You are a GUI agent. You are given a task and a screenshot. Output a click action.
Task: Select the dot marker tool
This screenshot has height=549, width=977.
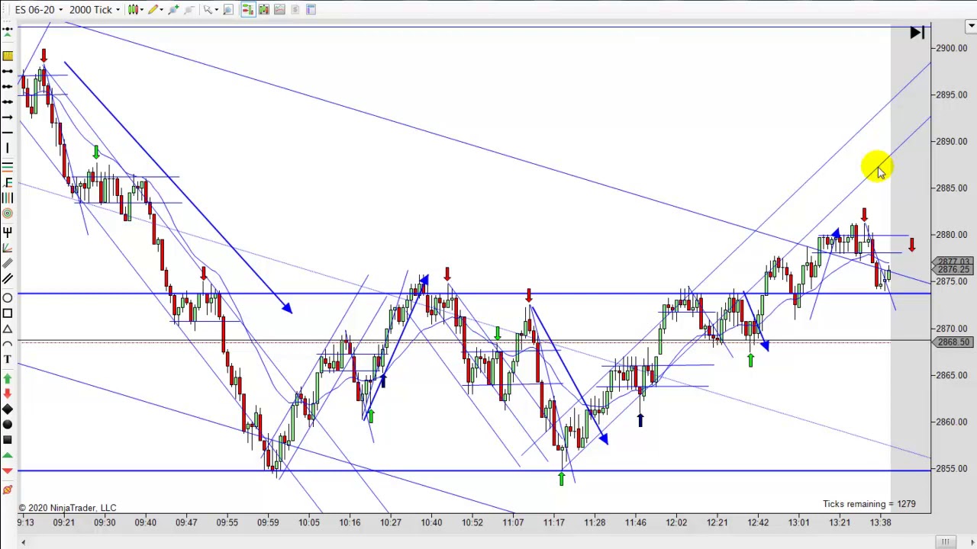pos(8,425)
